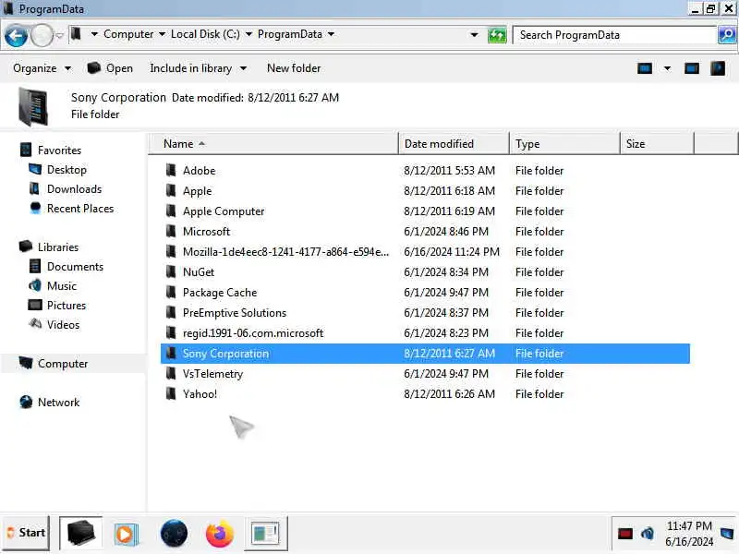Select Favorites in navigation pane
739x554 pixels.
pos(51,151)
